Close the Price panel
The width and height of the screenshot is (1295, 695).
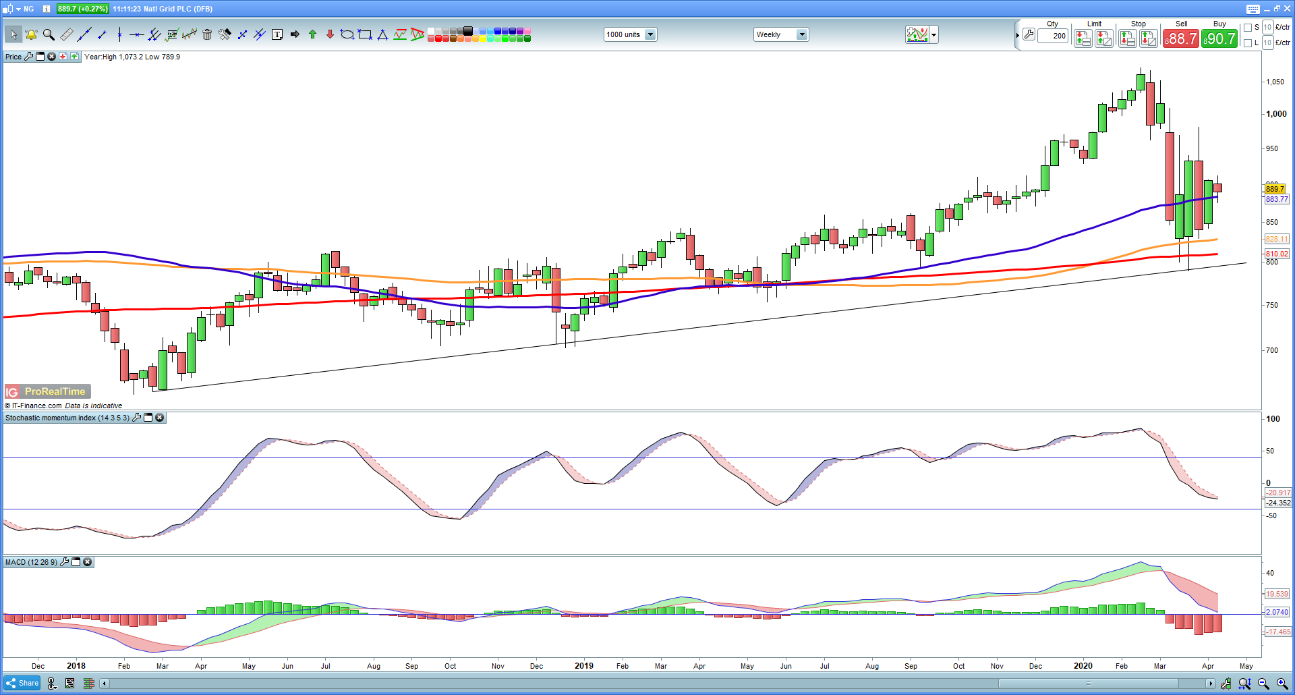click(51, 57)
